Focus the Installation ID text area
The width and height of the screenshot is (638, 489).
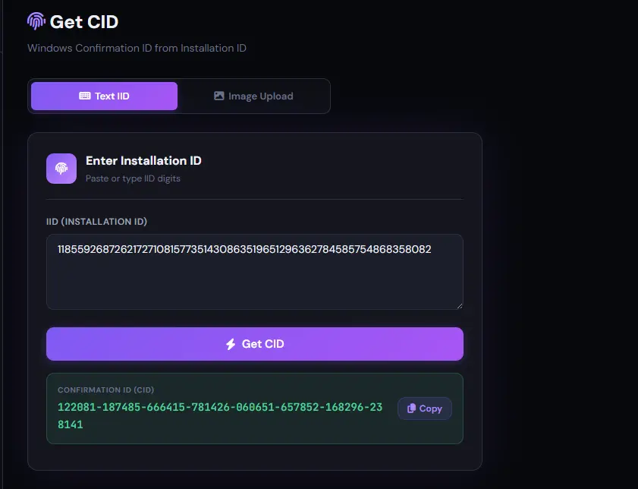click(255, 272)
